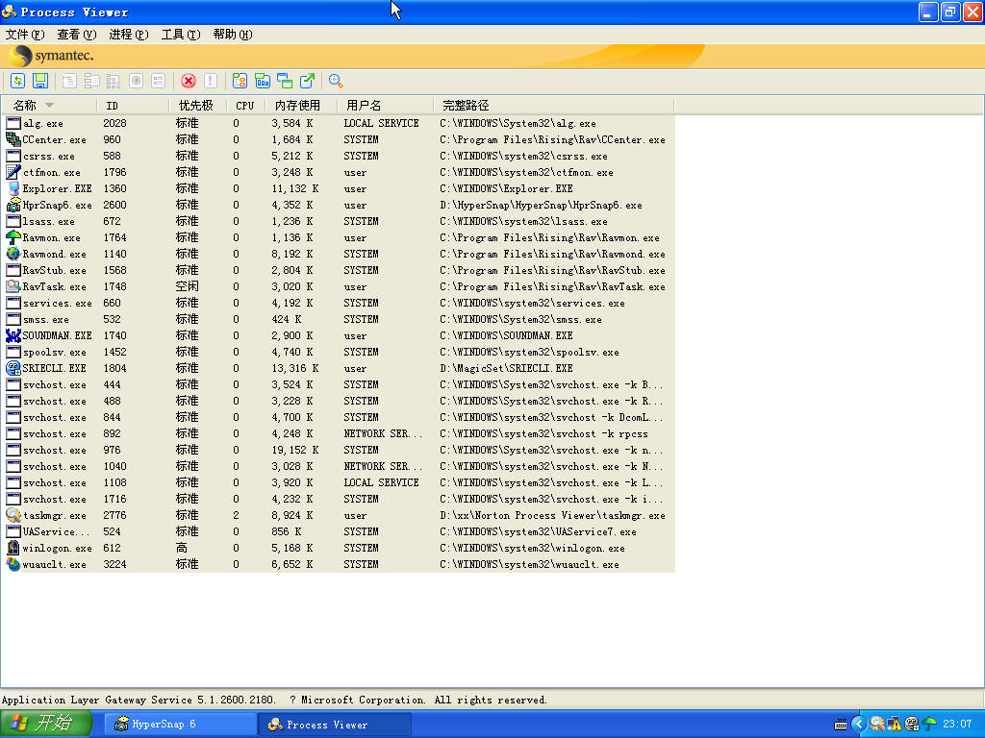This screenshot has height=738, width=985.
Task: Click the SOUNDMAN.EXE blue icon
Action: tap(13, 335)
